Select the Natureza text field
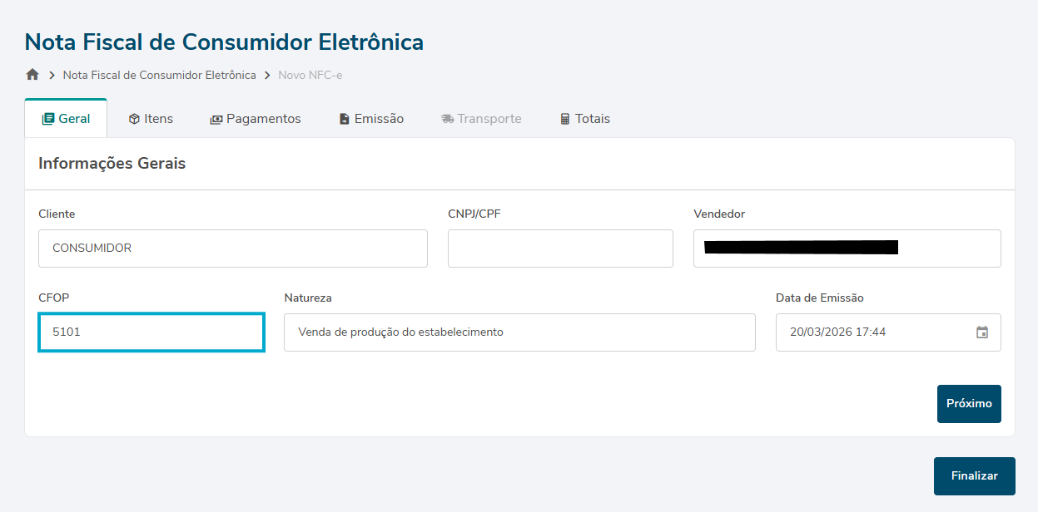This screenshot has height=512, width=1038. pos(519,332)
